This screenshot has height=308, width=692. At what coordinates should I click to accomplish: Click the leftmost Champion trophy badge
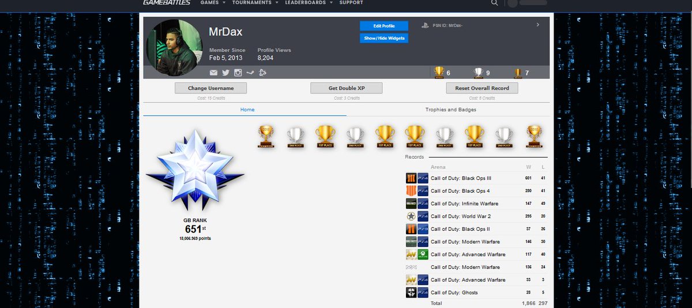266,137
